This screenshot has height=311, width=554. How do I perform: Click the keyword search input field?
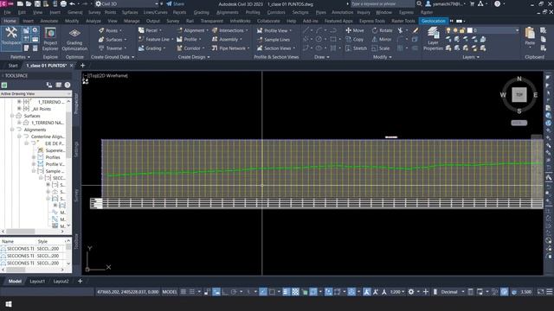[383, 3]
